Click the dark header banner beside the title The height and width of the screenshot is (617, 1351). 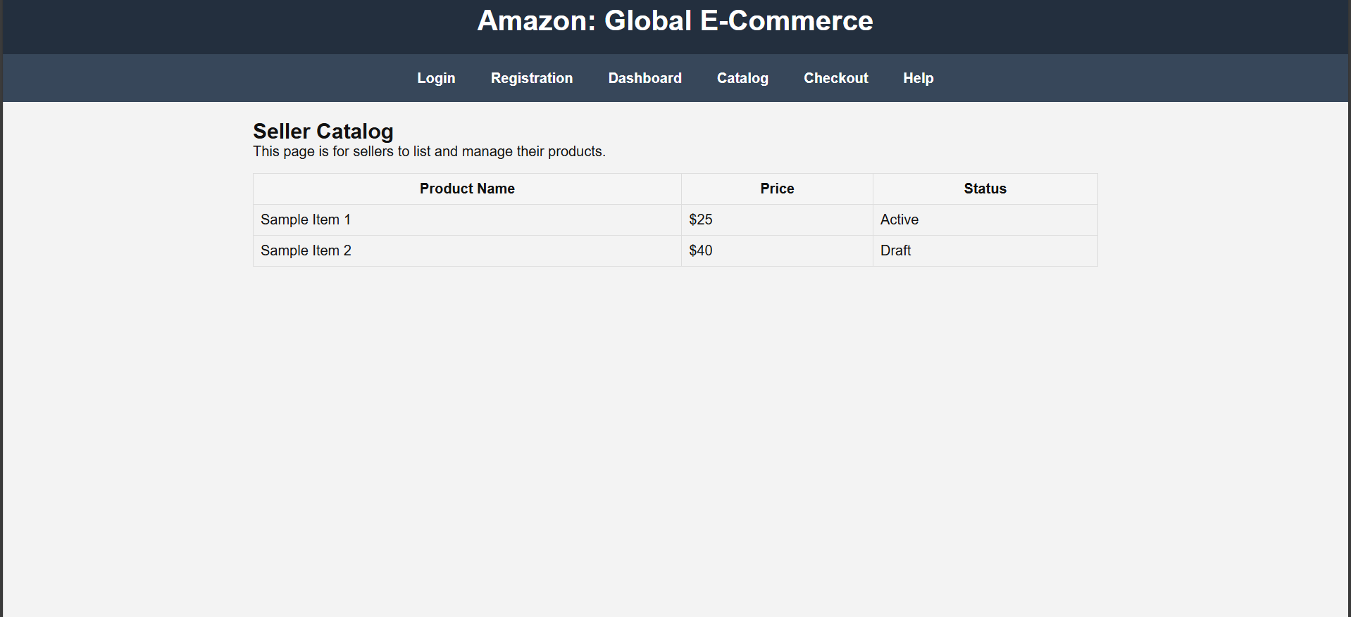(x=211, y=25)
